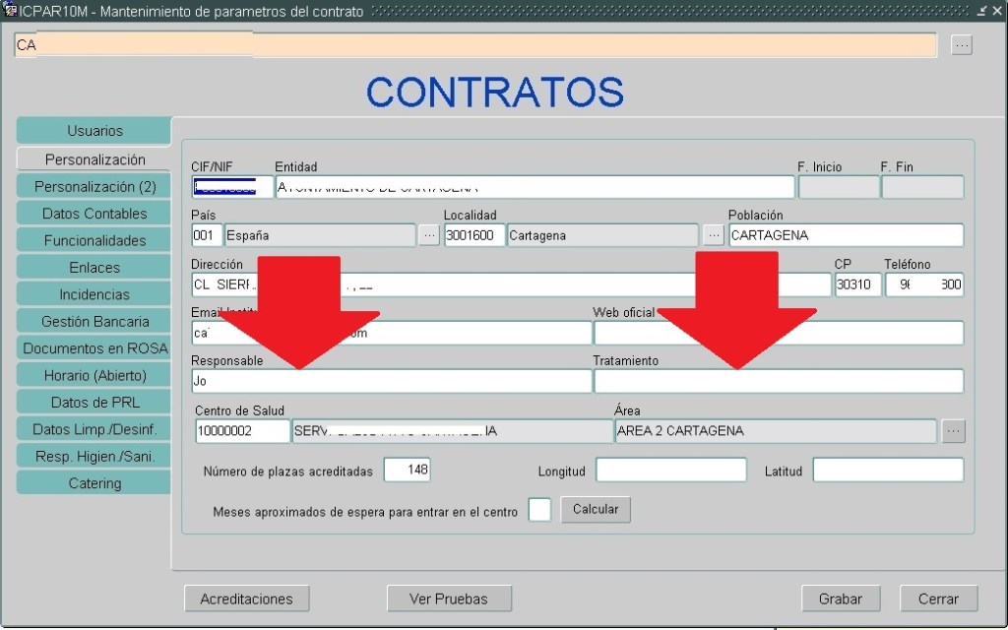1008x630 pixels.
Task: Click the ellipsis button beside Área field
Action: click(953, 431)
